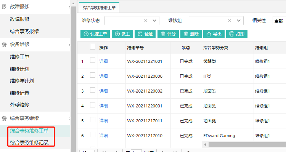The image size is (286, 152).
Task: Click the 线路类 category cell
Action: (210, 61)
